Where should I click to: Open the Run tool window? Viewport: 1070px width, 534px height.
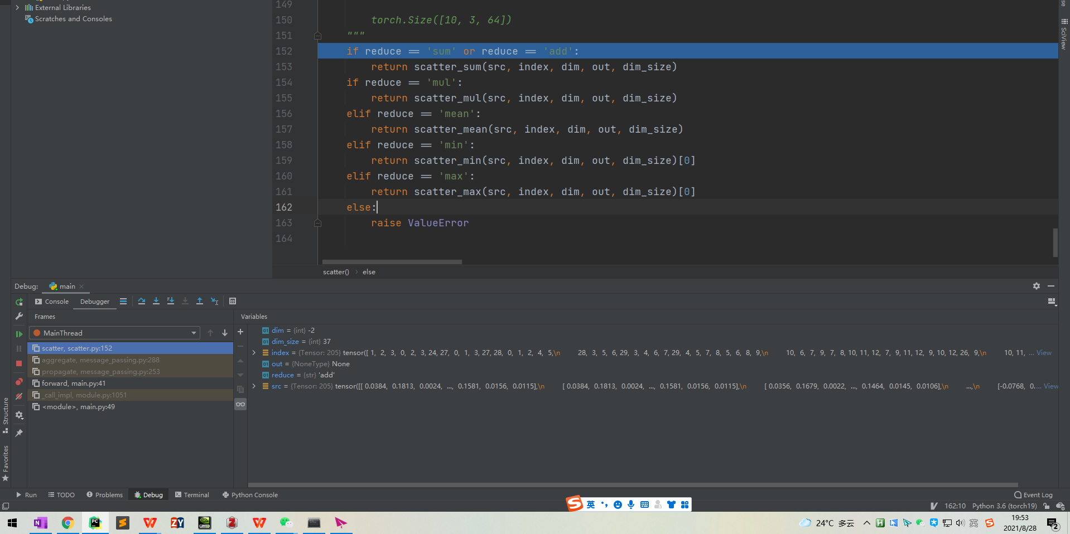pyautogui.click(x=26, y=495)
